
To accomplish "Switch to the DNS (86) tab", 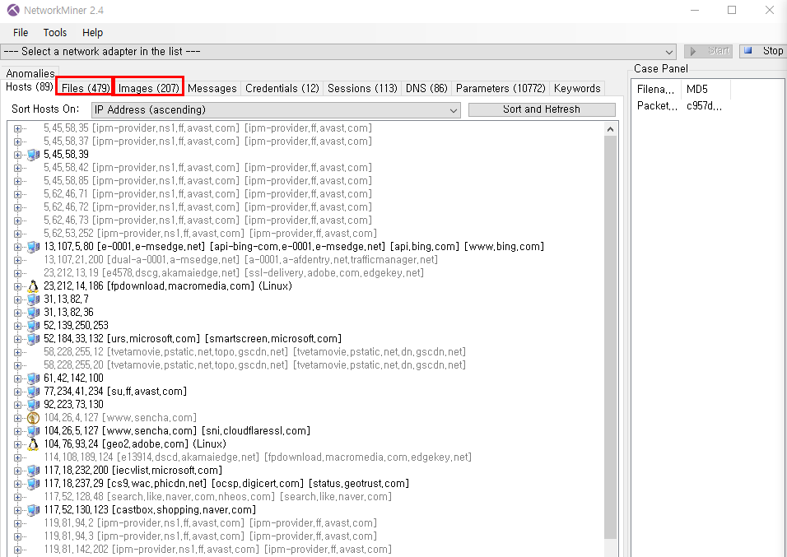I will pyautogui.click(x=426, y=88).
